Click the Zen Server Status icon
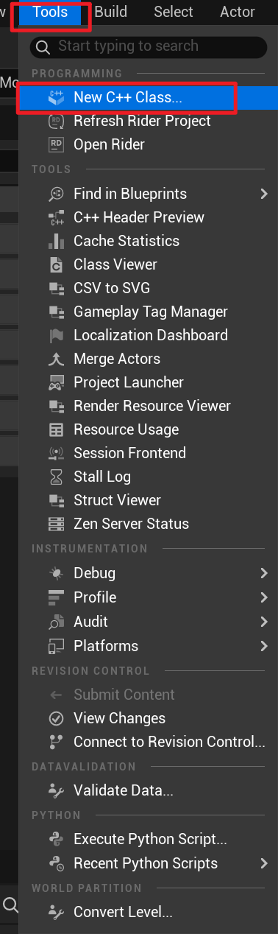The image size is (278, 934). (x=57, y=524)
